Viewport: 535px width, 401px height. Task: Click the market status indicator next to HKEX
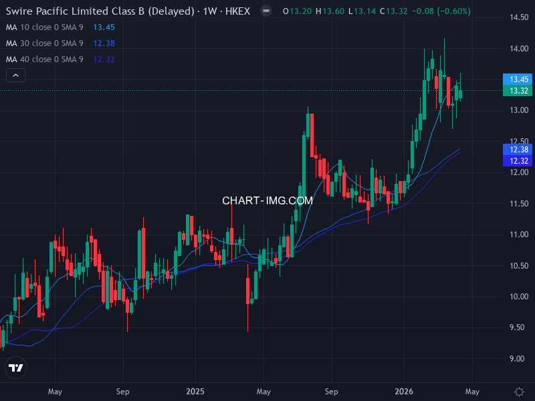point(266,11)
